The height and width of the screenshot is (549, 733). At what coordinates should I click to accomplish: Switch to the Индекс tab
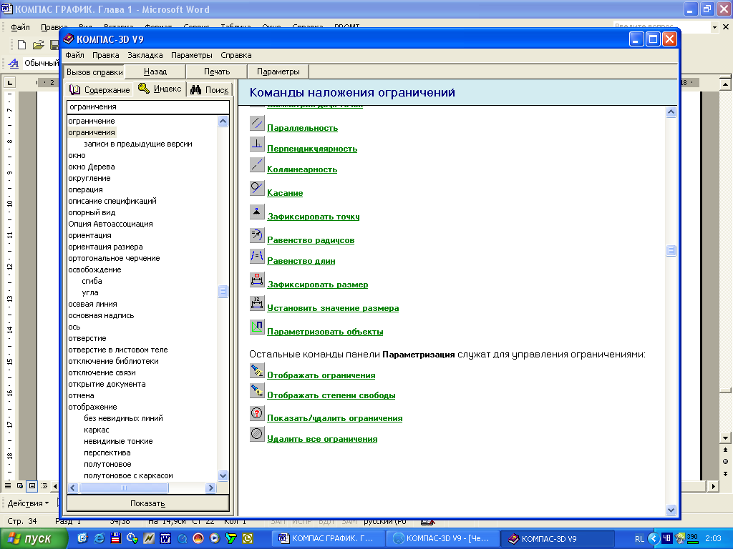point(160,89)
